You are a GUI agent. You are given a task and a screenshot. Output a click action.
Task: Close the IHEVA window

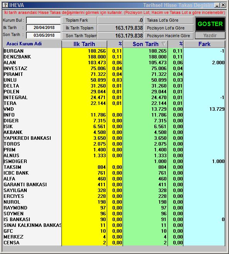point(223,5)
